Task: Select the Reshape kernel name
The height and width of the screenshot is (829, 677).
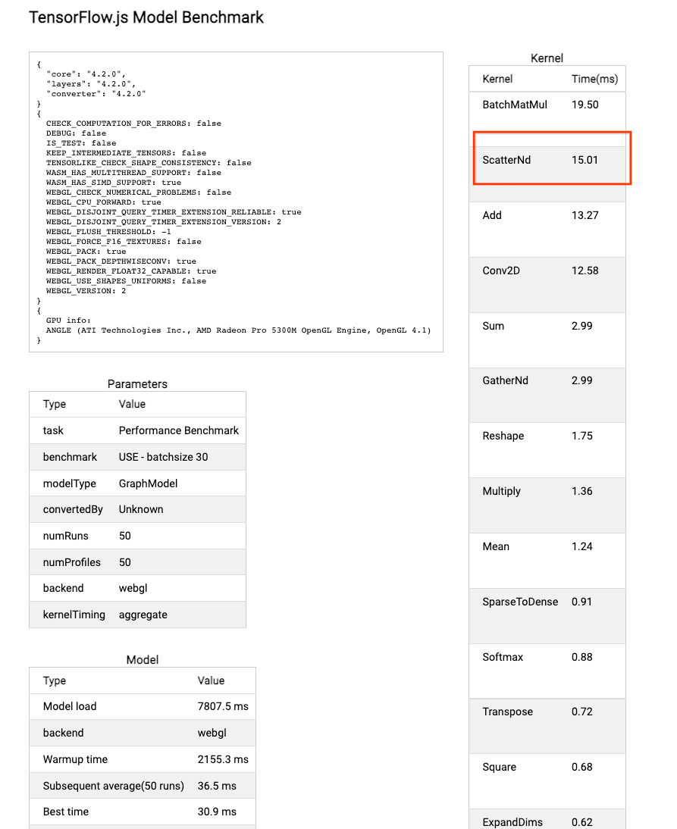Action: 503,436
